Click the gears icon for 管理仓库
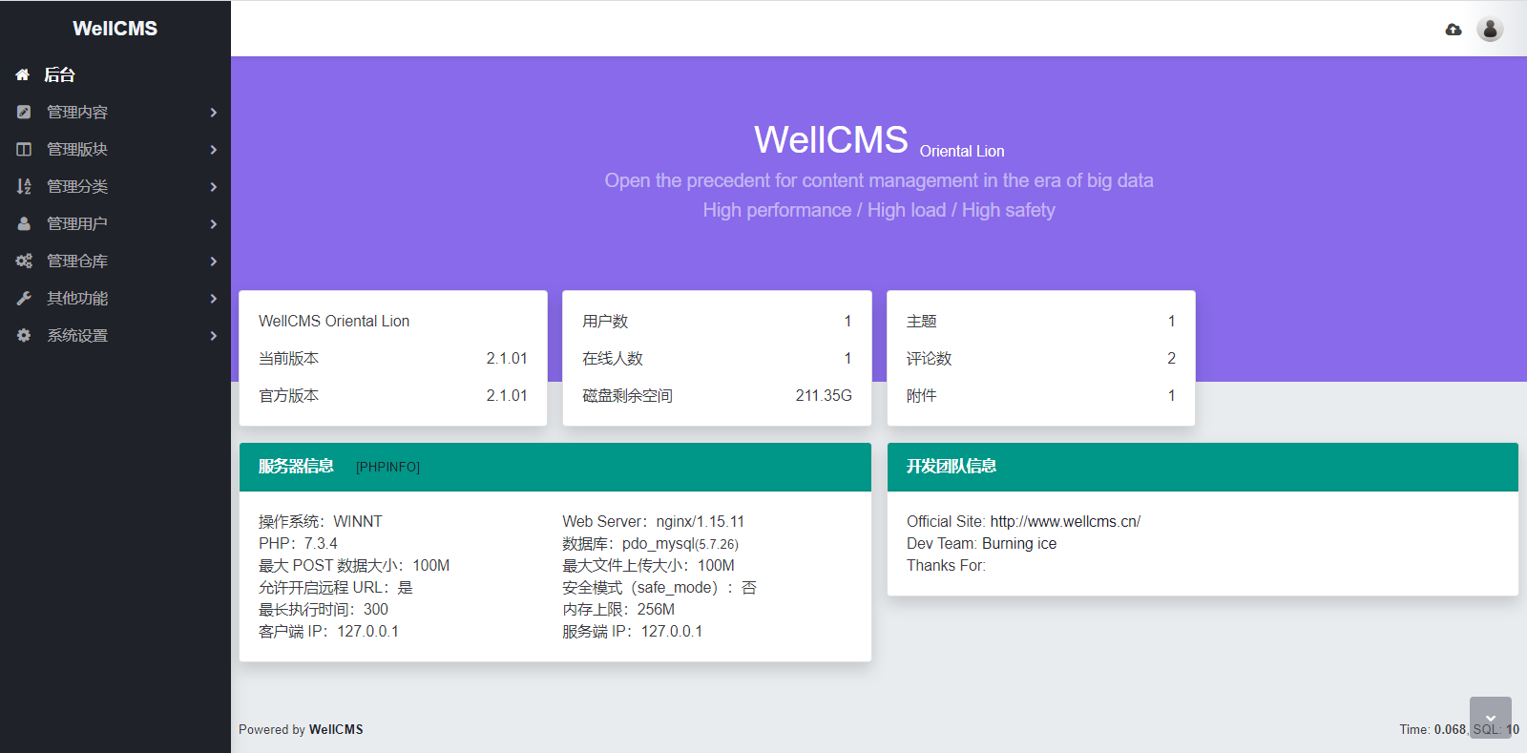This screenshot has width=1527, height=753. pyautogui.click(x=24, y=261)
